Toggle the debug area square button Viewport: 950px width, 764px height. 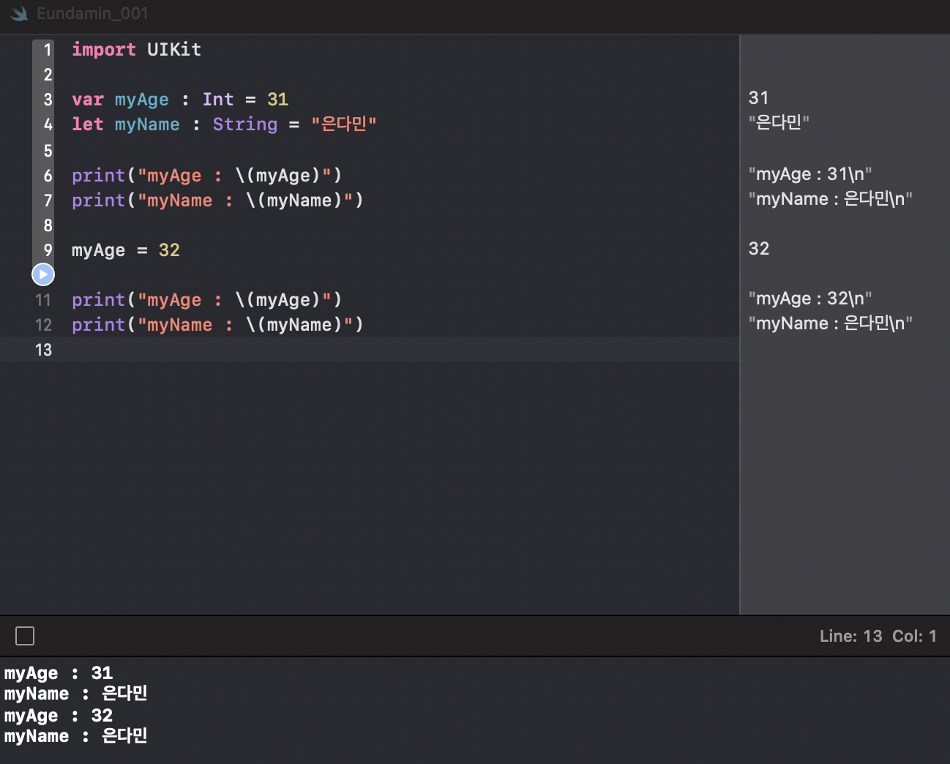25,636
